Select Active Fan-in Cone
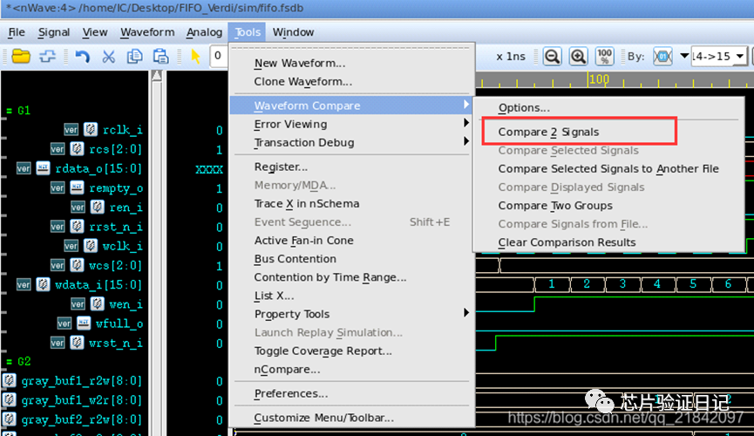The height and width of the screenshot is (436, 754). tap(304, 241)
